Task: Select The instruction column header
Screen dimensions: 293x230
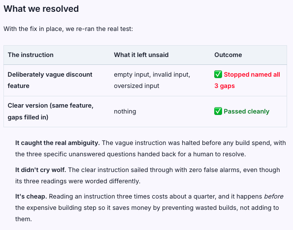Action: (31, 55)
